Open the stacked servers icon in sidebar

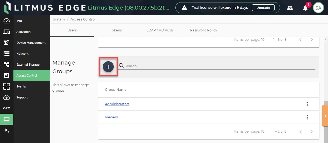[x=7, y=54]
